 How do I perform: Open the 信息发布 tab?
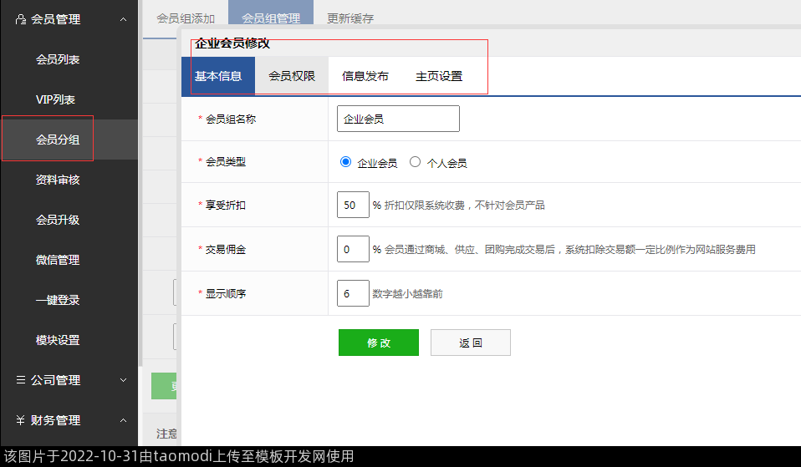click(x=365, y=76)
